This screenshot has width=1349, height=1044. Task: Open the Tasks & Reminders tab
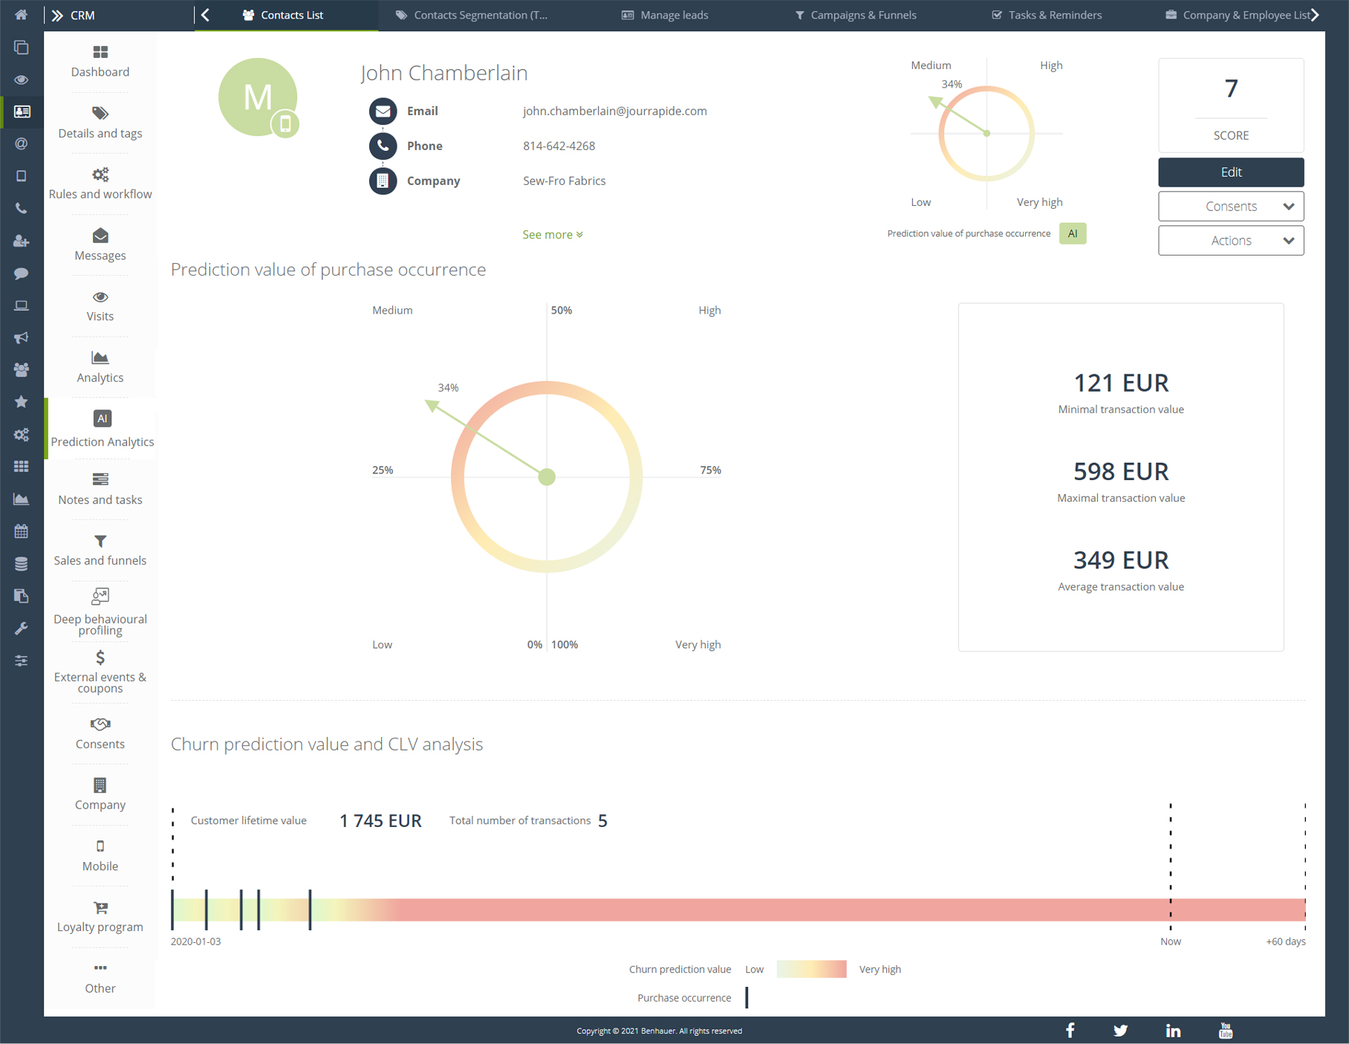[1047, 15]
